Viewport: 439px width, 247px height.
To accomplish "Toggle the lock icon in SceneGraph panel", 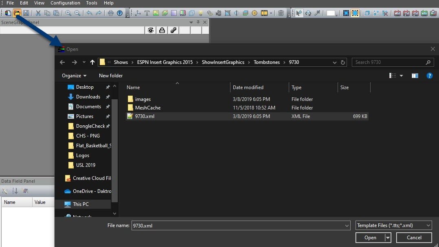I will [162, 30].
